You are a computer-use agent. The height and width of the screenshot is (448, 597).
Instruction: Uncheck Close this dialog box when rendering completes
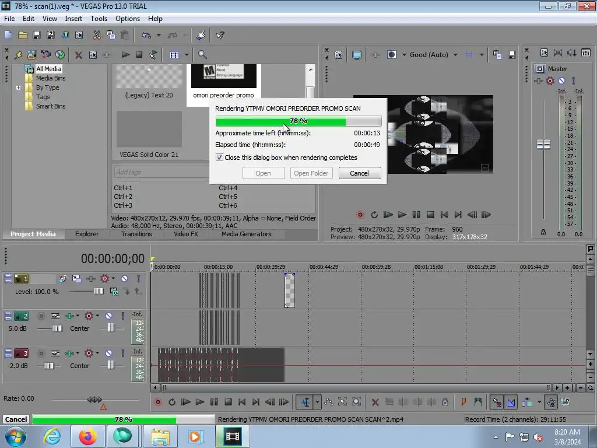point(220,157)
